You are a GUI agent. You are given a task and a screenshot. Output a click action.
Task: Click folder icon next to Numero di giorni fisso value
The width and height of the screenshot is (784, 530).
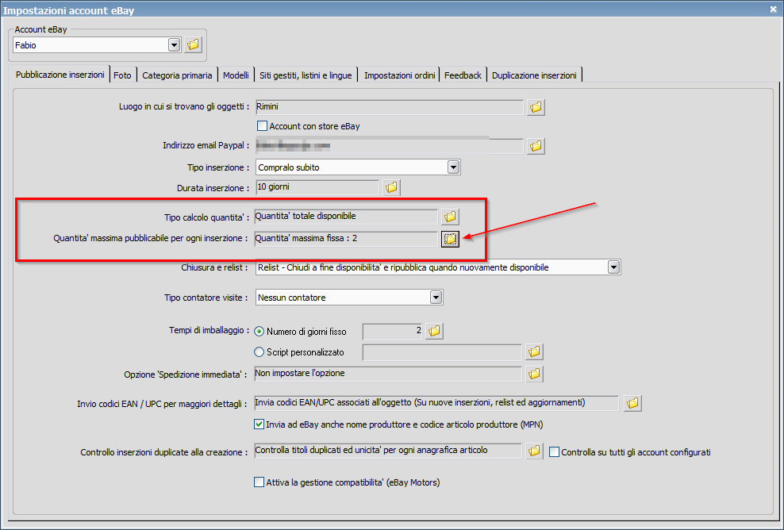tap(434, 331)
